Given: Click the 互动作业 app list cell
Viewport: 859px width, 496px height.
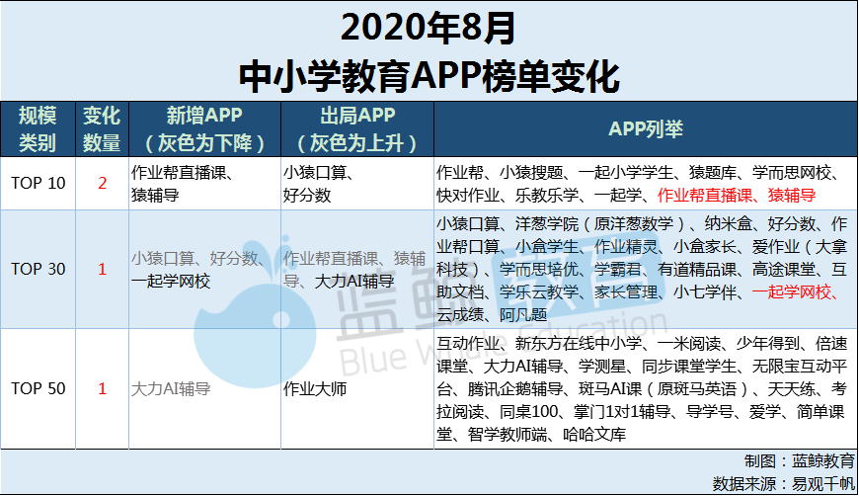Looking at the screenshot, I should coord(646,388).
